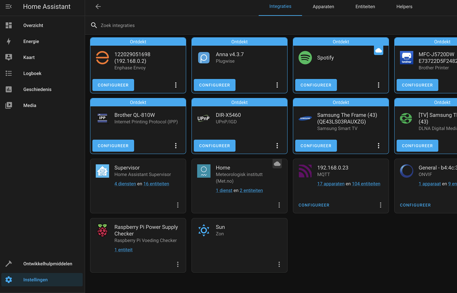Click the search magnifier icon
This screenshot has height=293, width=457.
click(x=94, y=25)
